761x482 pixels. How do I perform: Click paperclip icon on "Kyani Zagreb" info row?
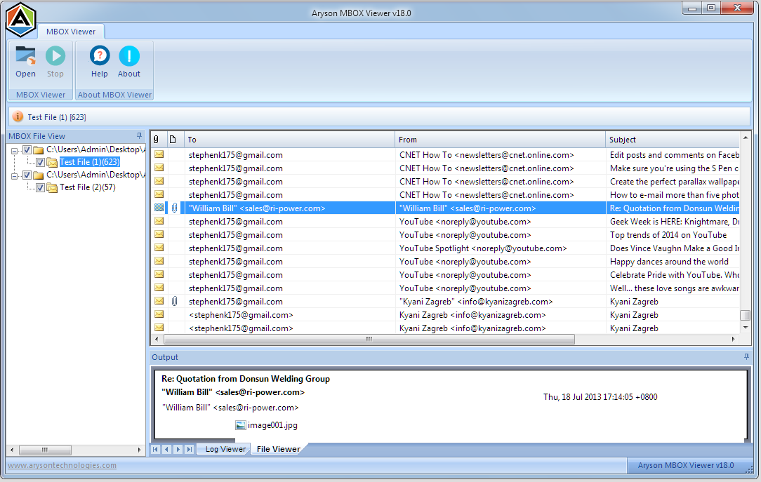[174, 301]
